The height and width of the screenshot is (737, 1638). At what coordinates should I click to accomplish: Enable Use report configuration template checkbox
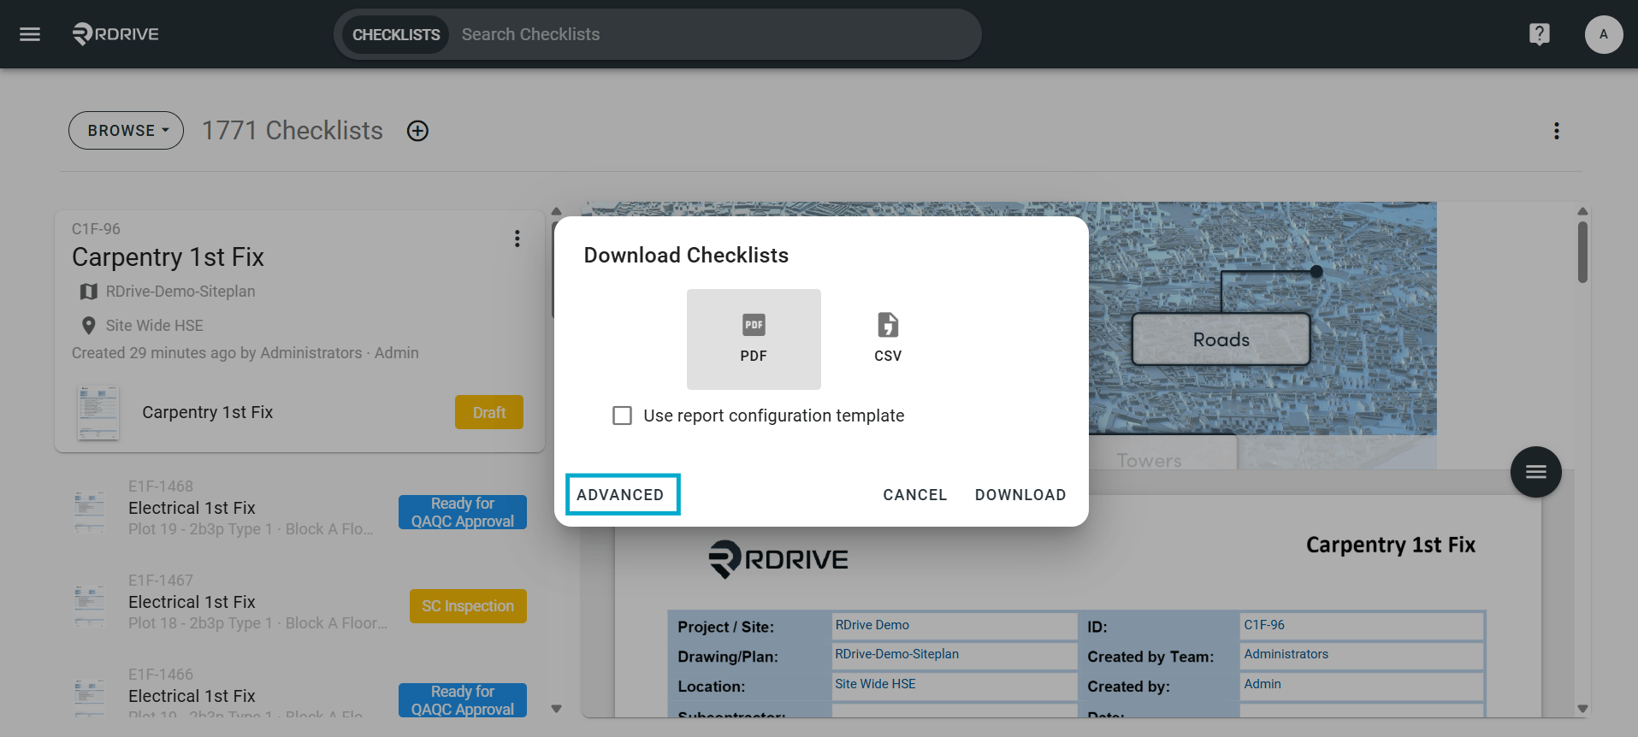point(622,416)
